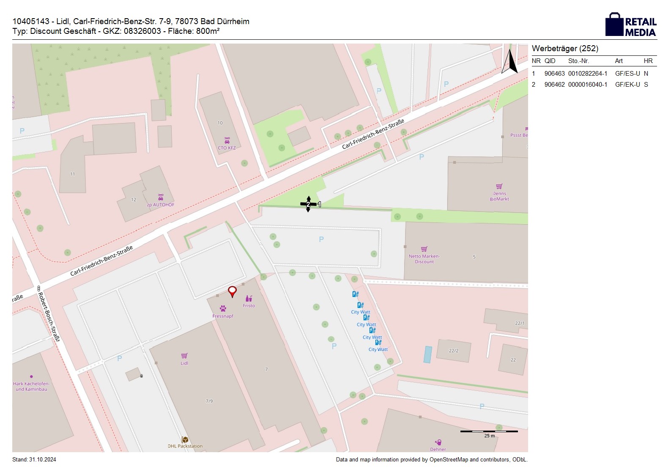Select the Lidl shopping cart icon
The width and height of the screenshot is (671, 475).
184,356
